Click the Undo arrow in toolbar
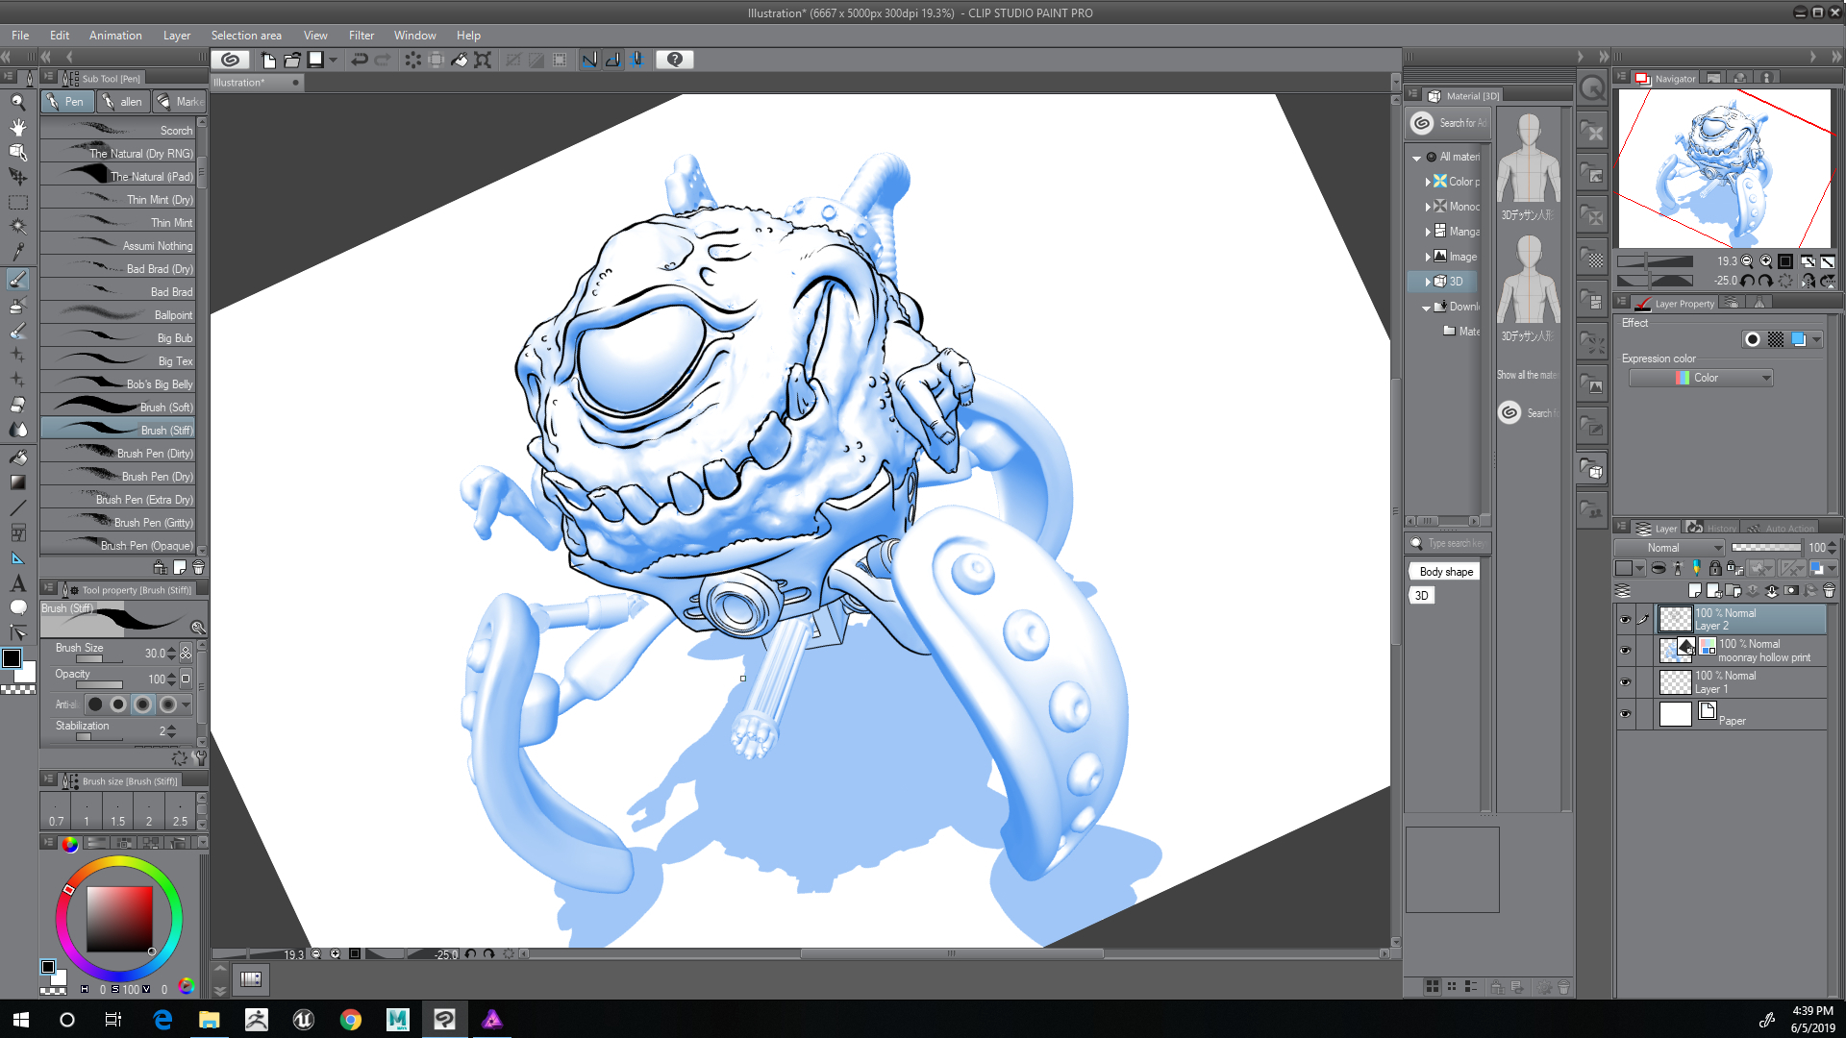Image resolution: width=1846 pixels, height=1038 pixels. point(359,60)
